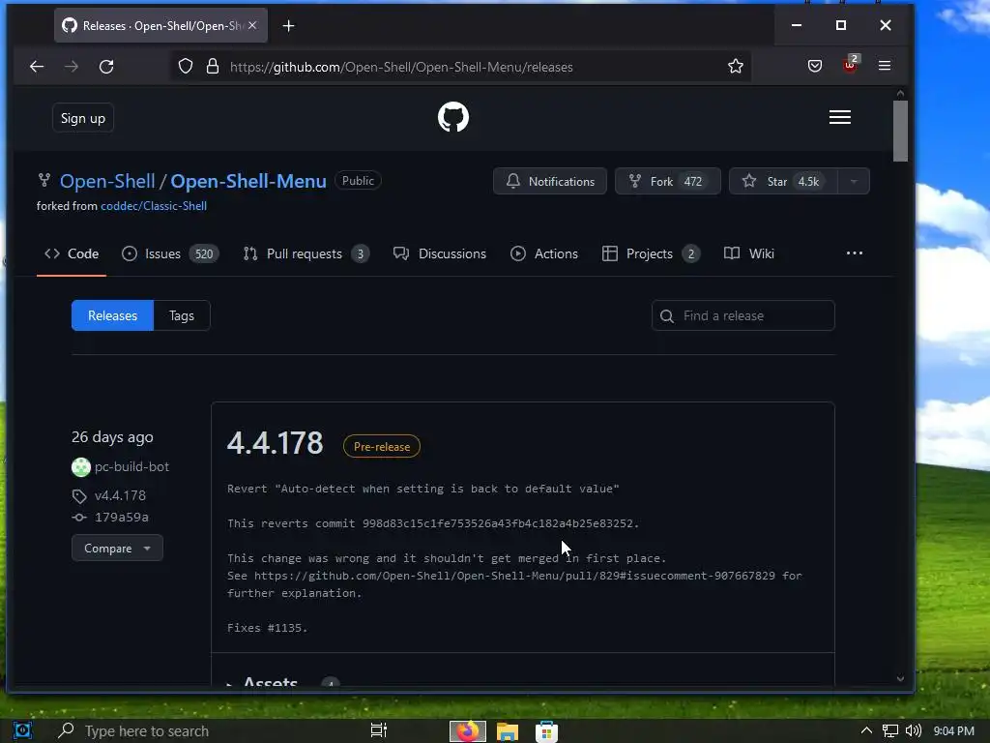Image resolution: width=990 pixels, height=743 pixels.
Task: Bookmark this page with the star icon
Action: (x=735, y=67)
